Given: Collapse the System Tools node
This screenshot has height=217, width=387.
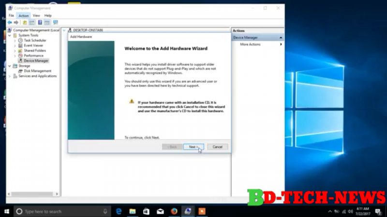Looking at the screenshot, I should pyautogui.click(x=10, y=35).
